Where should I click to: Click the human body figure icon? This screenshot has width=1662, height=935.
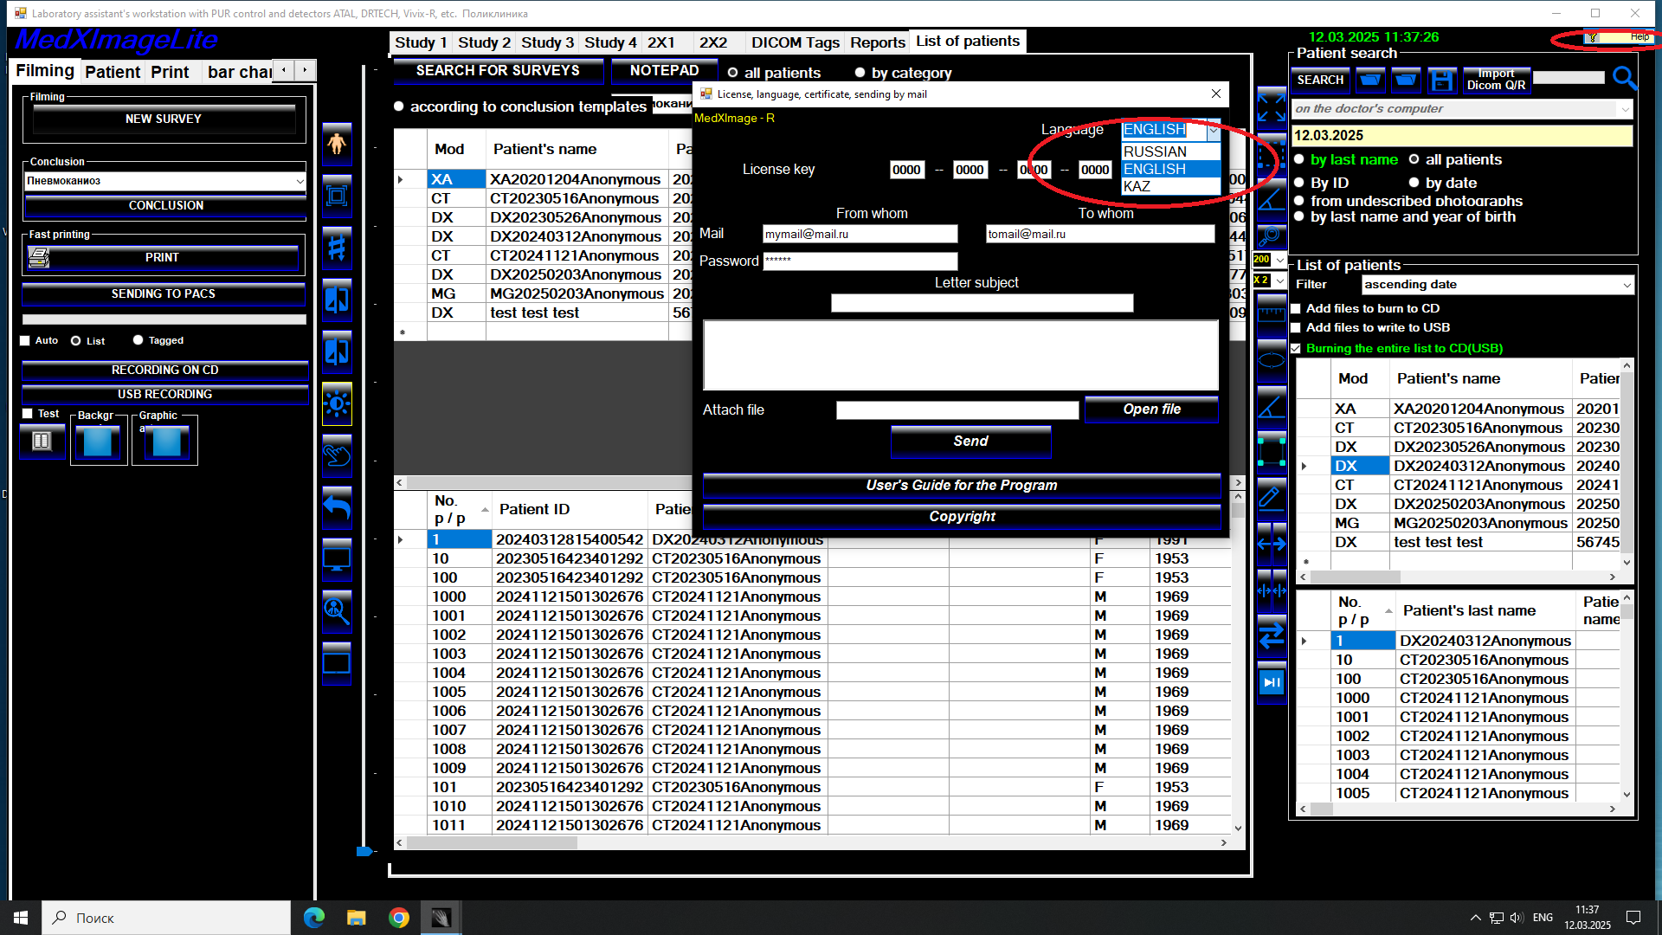[337, 145]
